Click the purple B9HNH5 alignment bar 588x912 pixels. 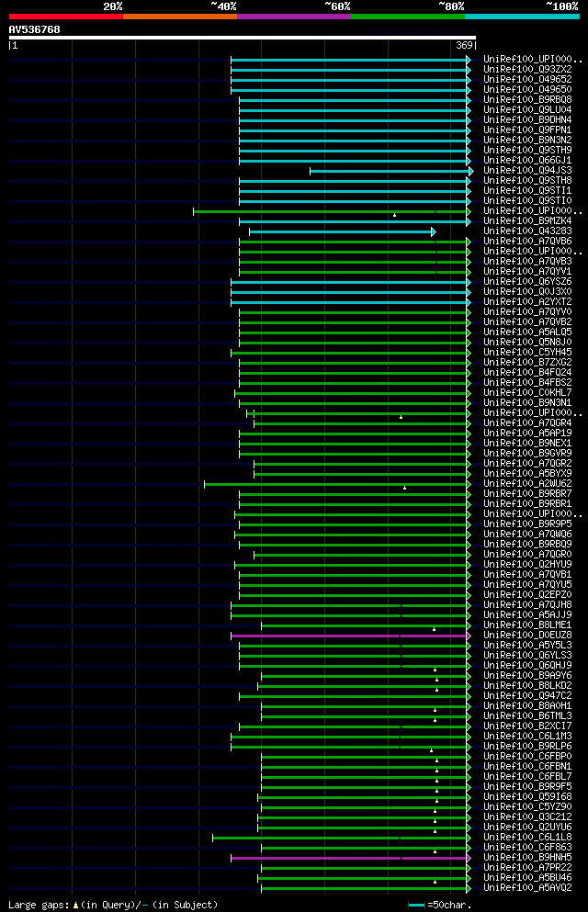pos(351,859)
